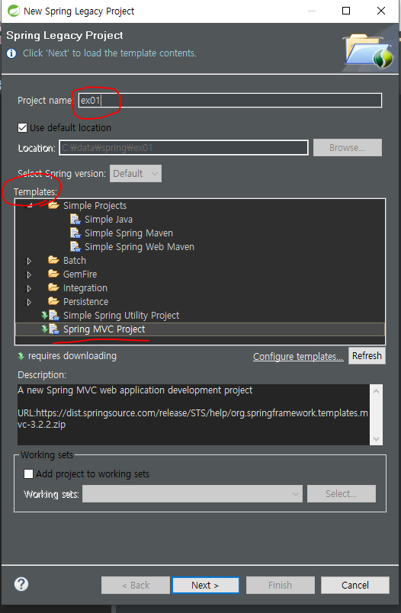
Task: Expand the Persistence tree node
Action: [x=28, y=302]
